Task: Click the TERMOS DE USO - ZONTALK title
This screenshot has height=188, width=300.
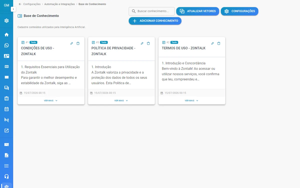Action: pyautogui.click(x=184, y=48)
